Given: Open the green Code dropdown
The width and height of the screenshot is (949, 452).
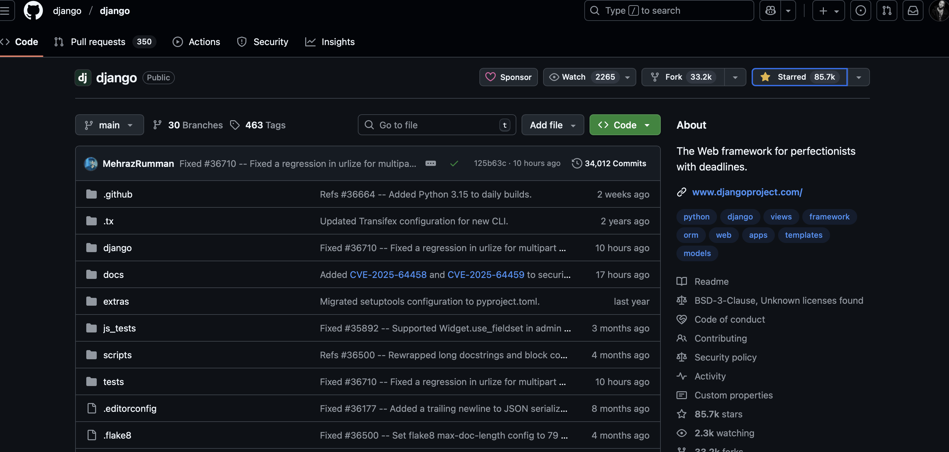Looking at the screenshot, I should tap(624, 125).
